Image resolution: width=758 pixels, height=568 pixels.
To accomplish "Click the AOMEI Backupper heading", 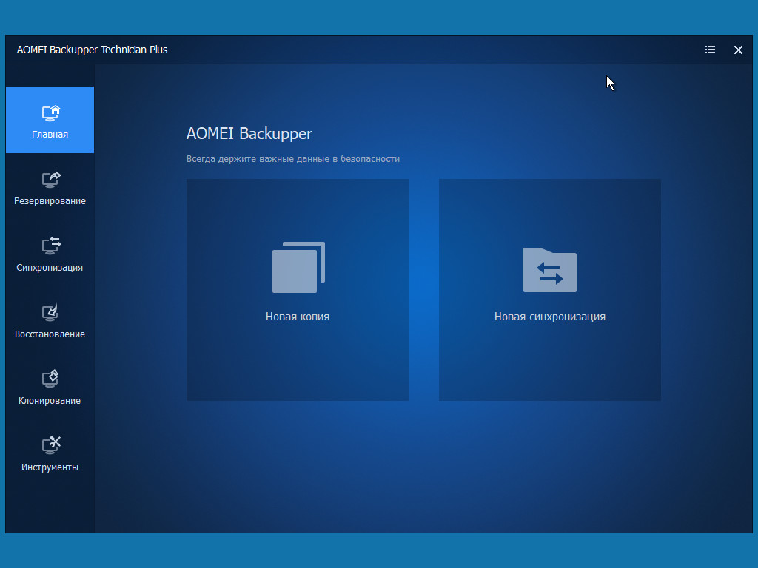I will 249,134.
